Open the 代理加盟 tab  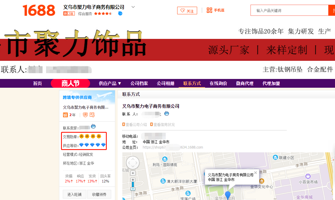[271, 84]
